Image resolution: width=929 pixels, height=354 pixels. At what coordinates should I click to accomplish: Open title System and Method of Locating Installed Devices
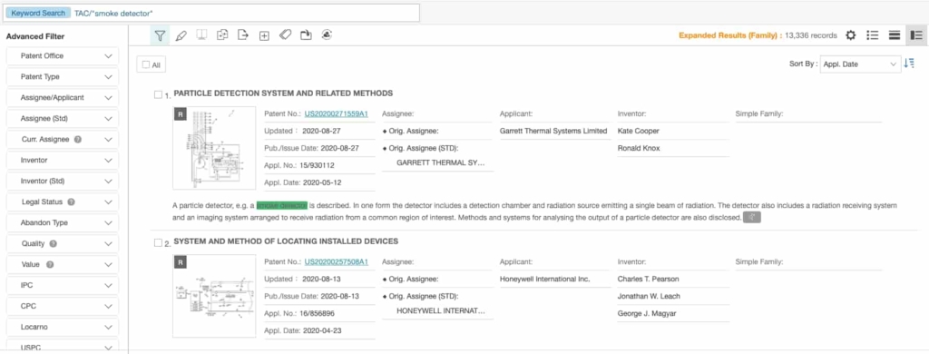[x=286, y=241]
